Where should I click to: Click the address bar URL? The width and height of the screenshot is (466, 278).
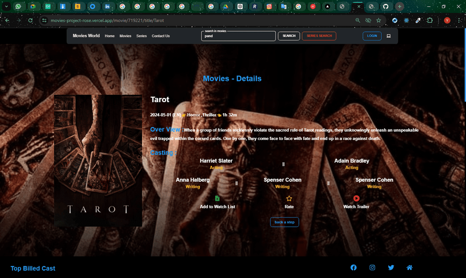[x=107, y=20]
